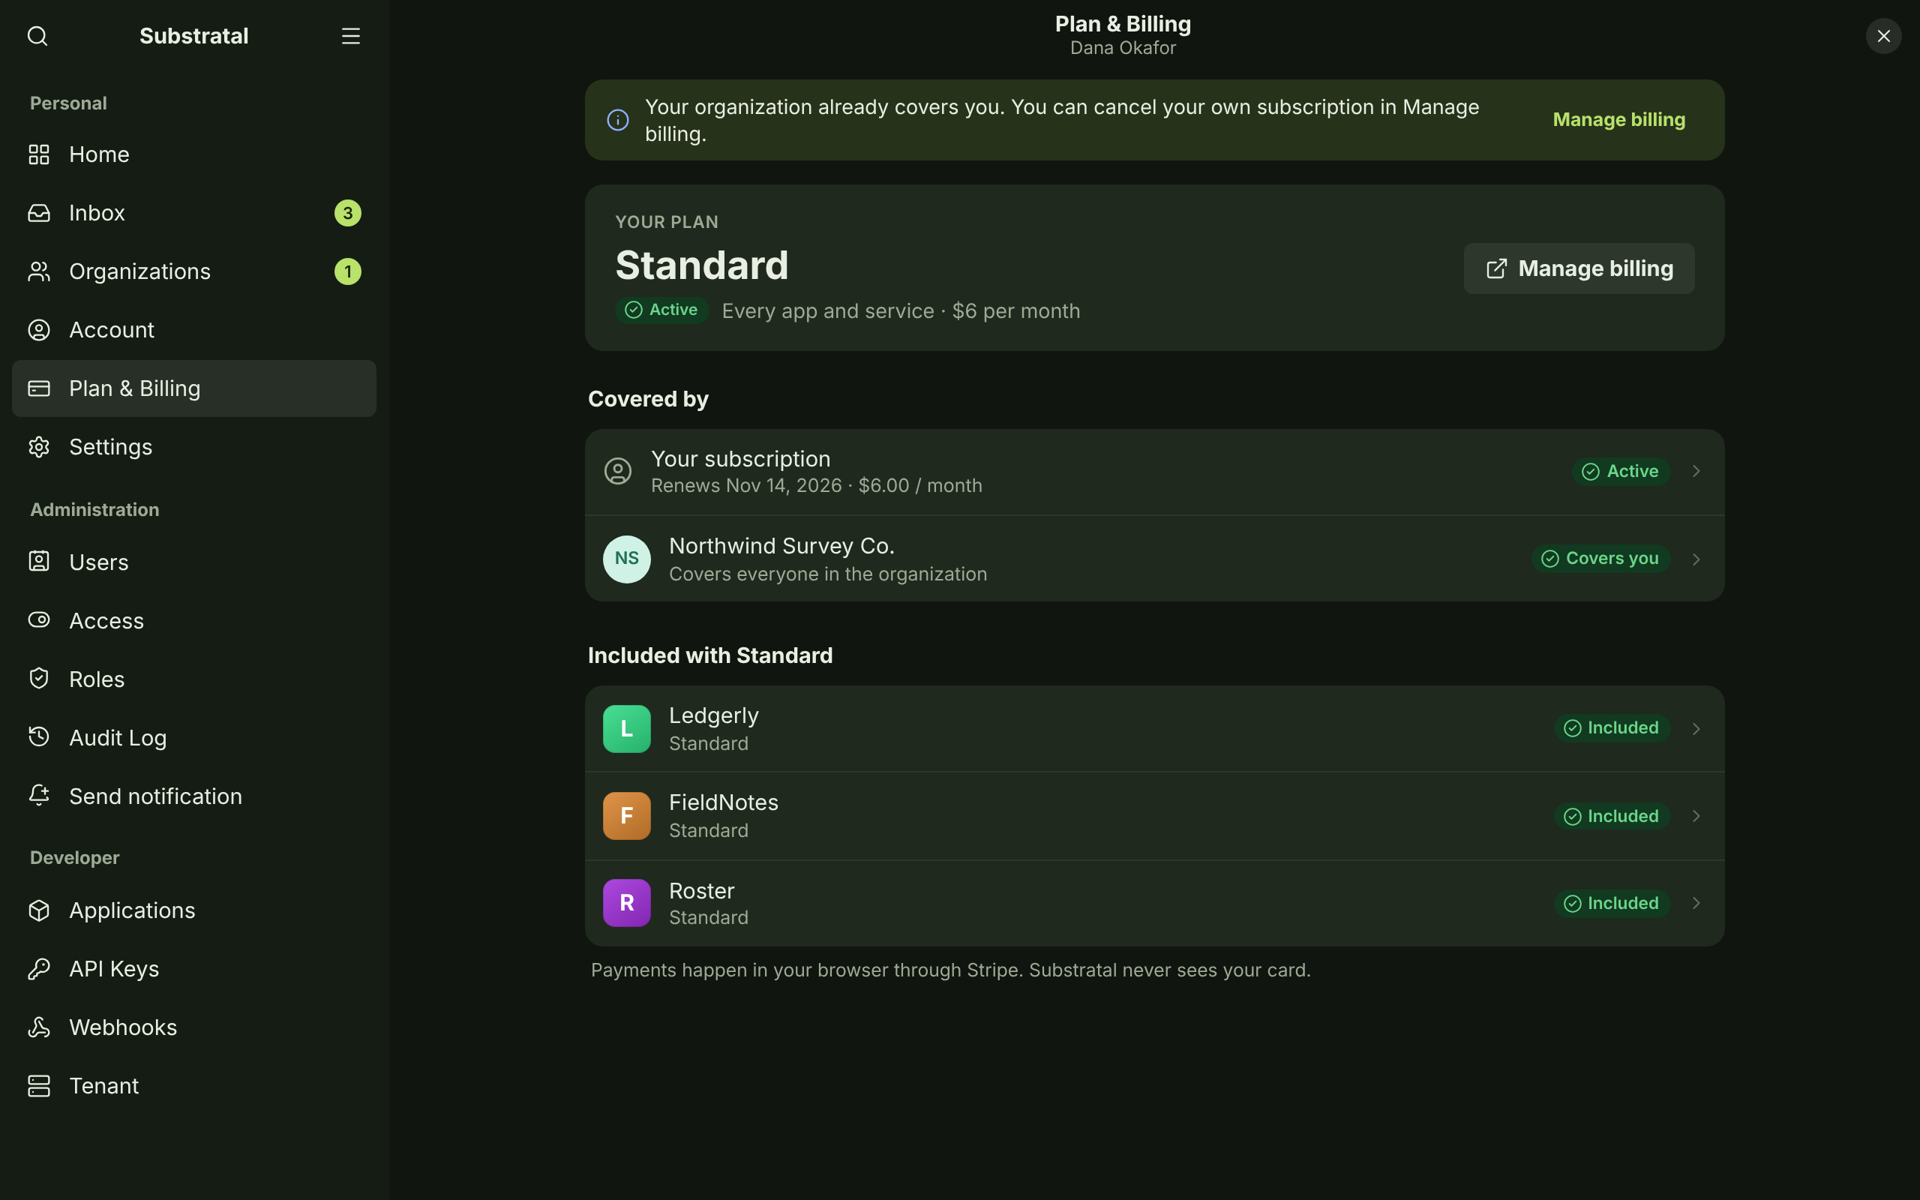1920x1200 pixels.
Task: Open the Plan & Billing menu item
Action: point(194,389)
